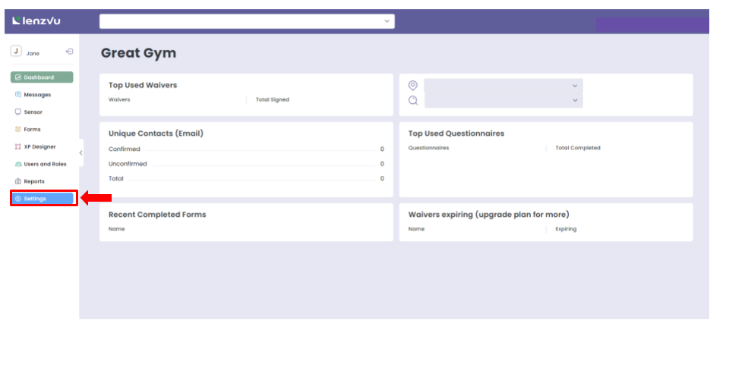The height and width of the screenshot is (367, 729).
Task: Click the Jane username
Action: pyautogui.click(x=33, y=53)
